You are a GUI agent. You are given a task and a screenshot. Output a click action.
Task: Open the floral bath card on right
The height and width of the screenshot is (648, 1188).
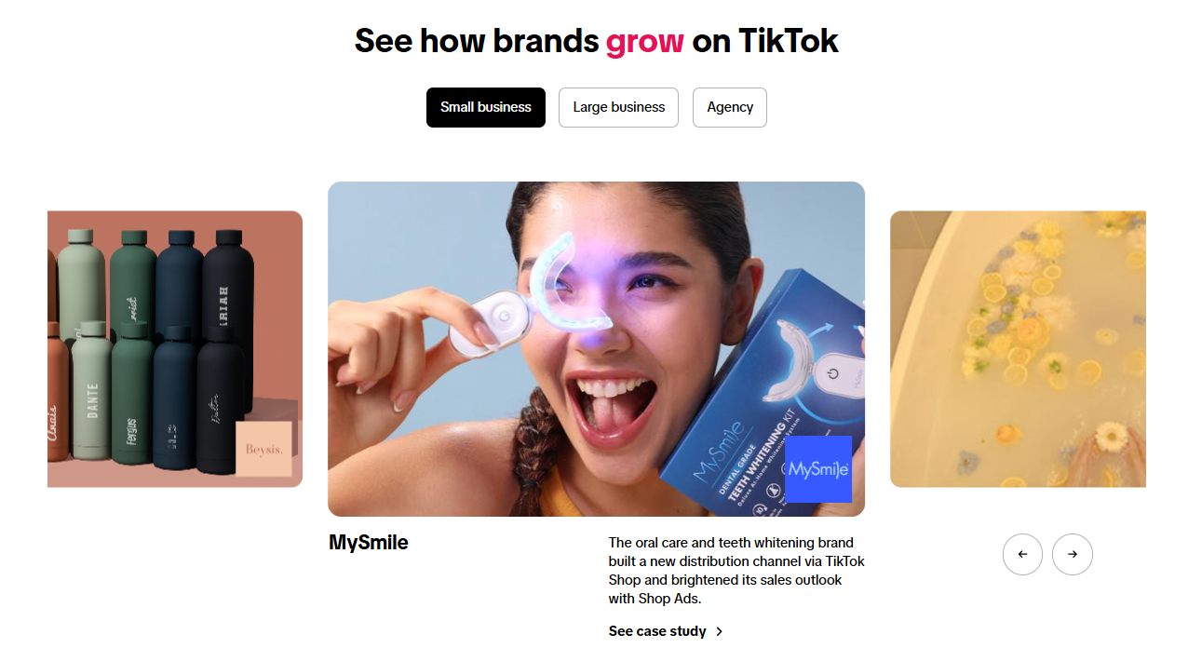[1018, 348]
